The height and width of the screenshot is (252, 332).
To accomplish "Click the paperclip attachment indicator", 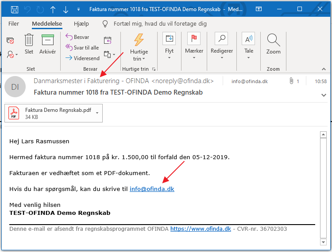I will (291, 81).
